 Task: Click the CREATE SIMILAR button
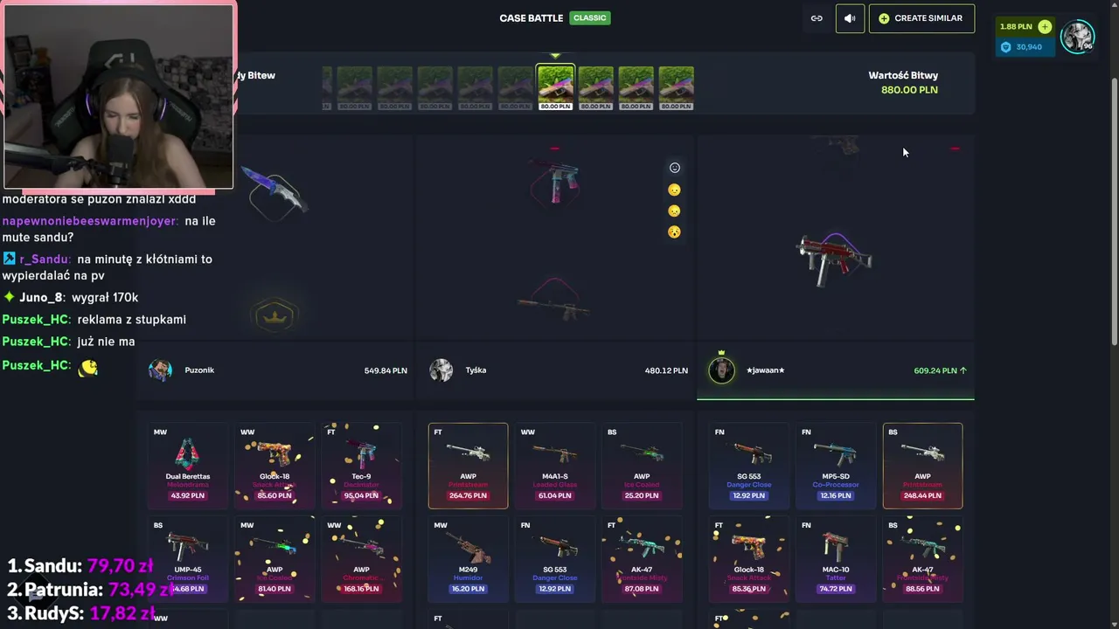(921, 18)
